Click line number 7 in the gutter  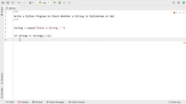(6, 36)
